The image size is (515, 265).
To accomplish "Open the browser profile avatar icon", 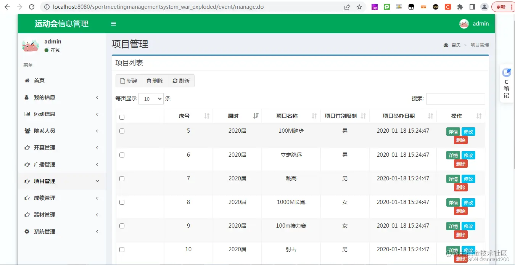I will [x=484, y=7].
